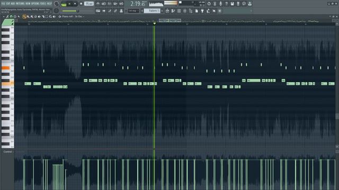This screenshot has height=190, width=339.
Task: Click arrow left of Pattern 1 selector
Action: [142, 11]
